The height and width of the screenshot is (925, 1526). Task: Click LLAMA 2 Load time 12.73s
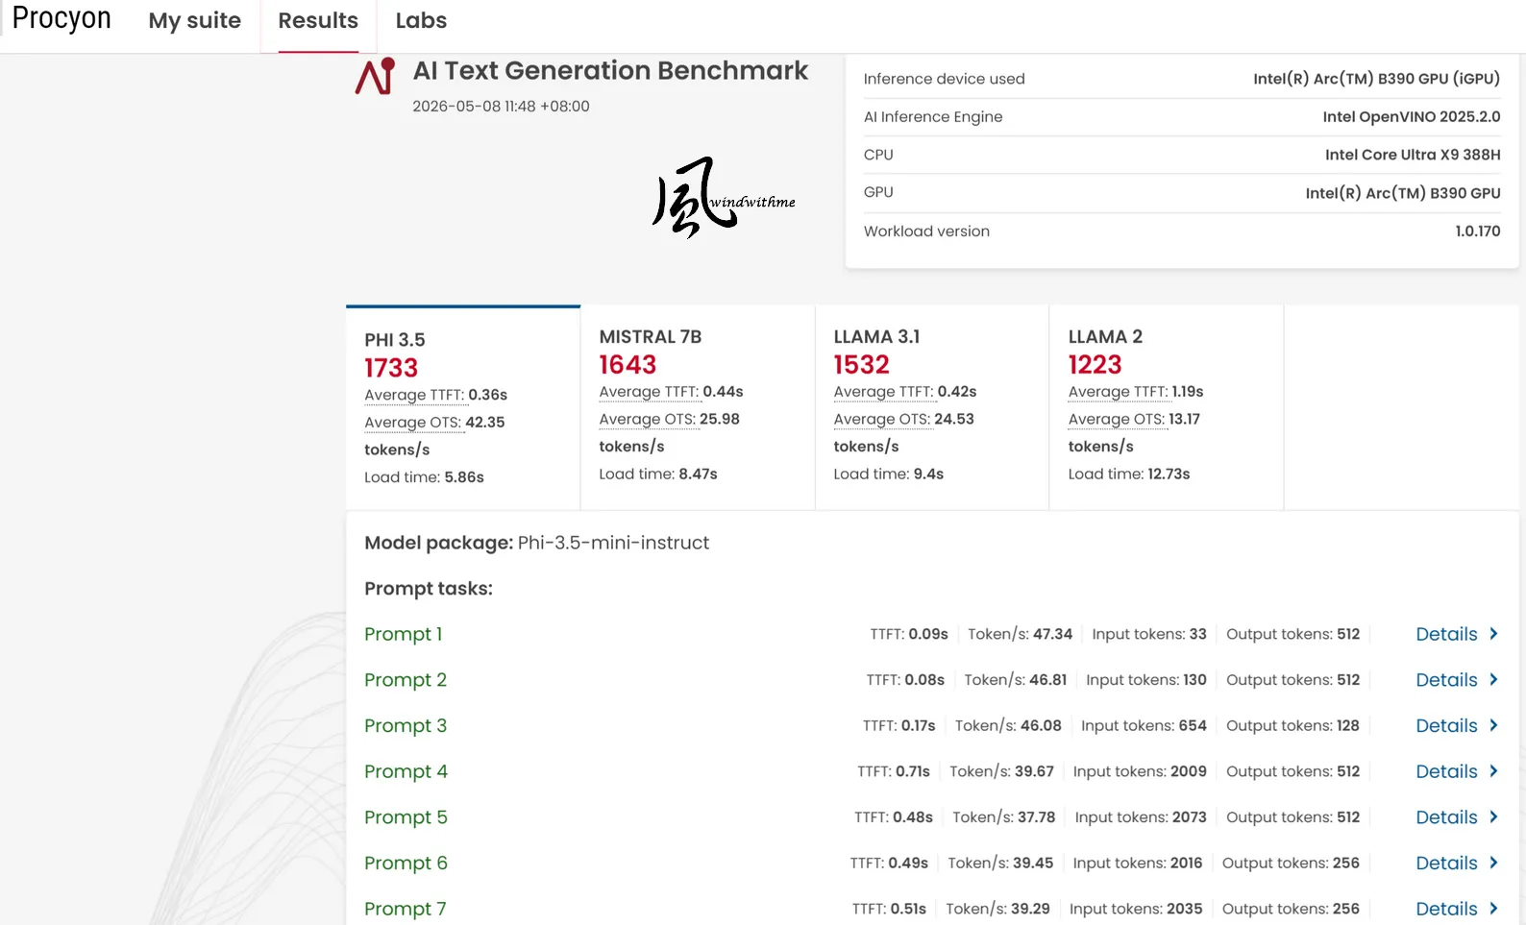1129,475
